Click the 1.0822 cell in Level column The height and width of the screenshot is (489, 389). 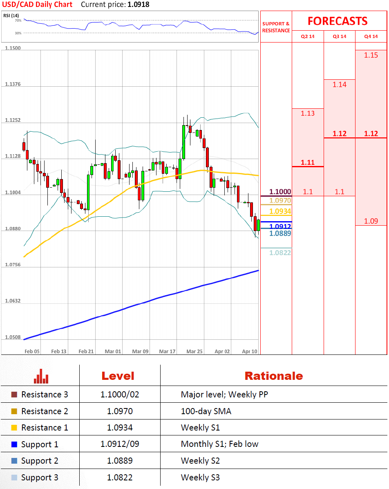(x=120, y=478)
